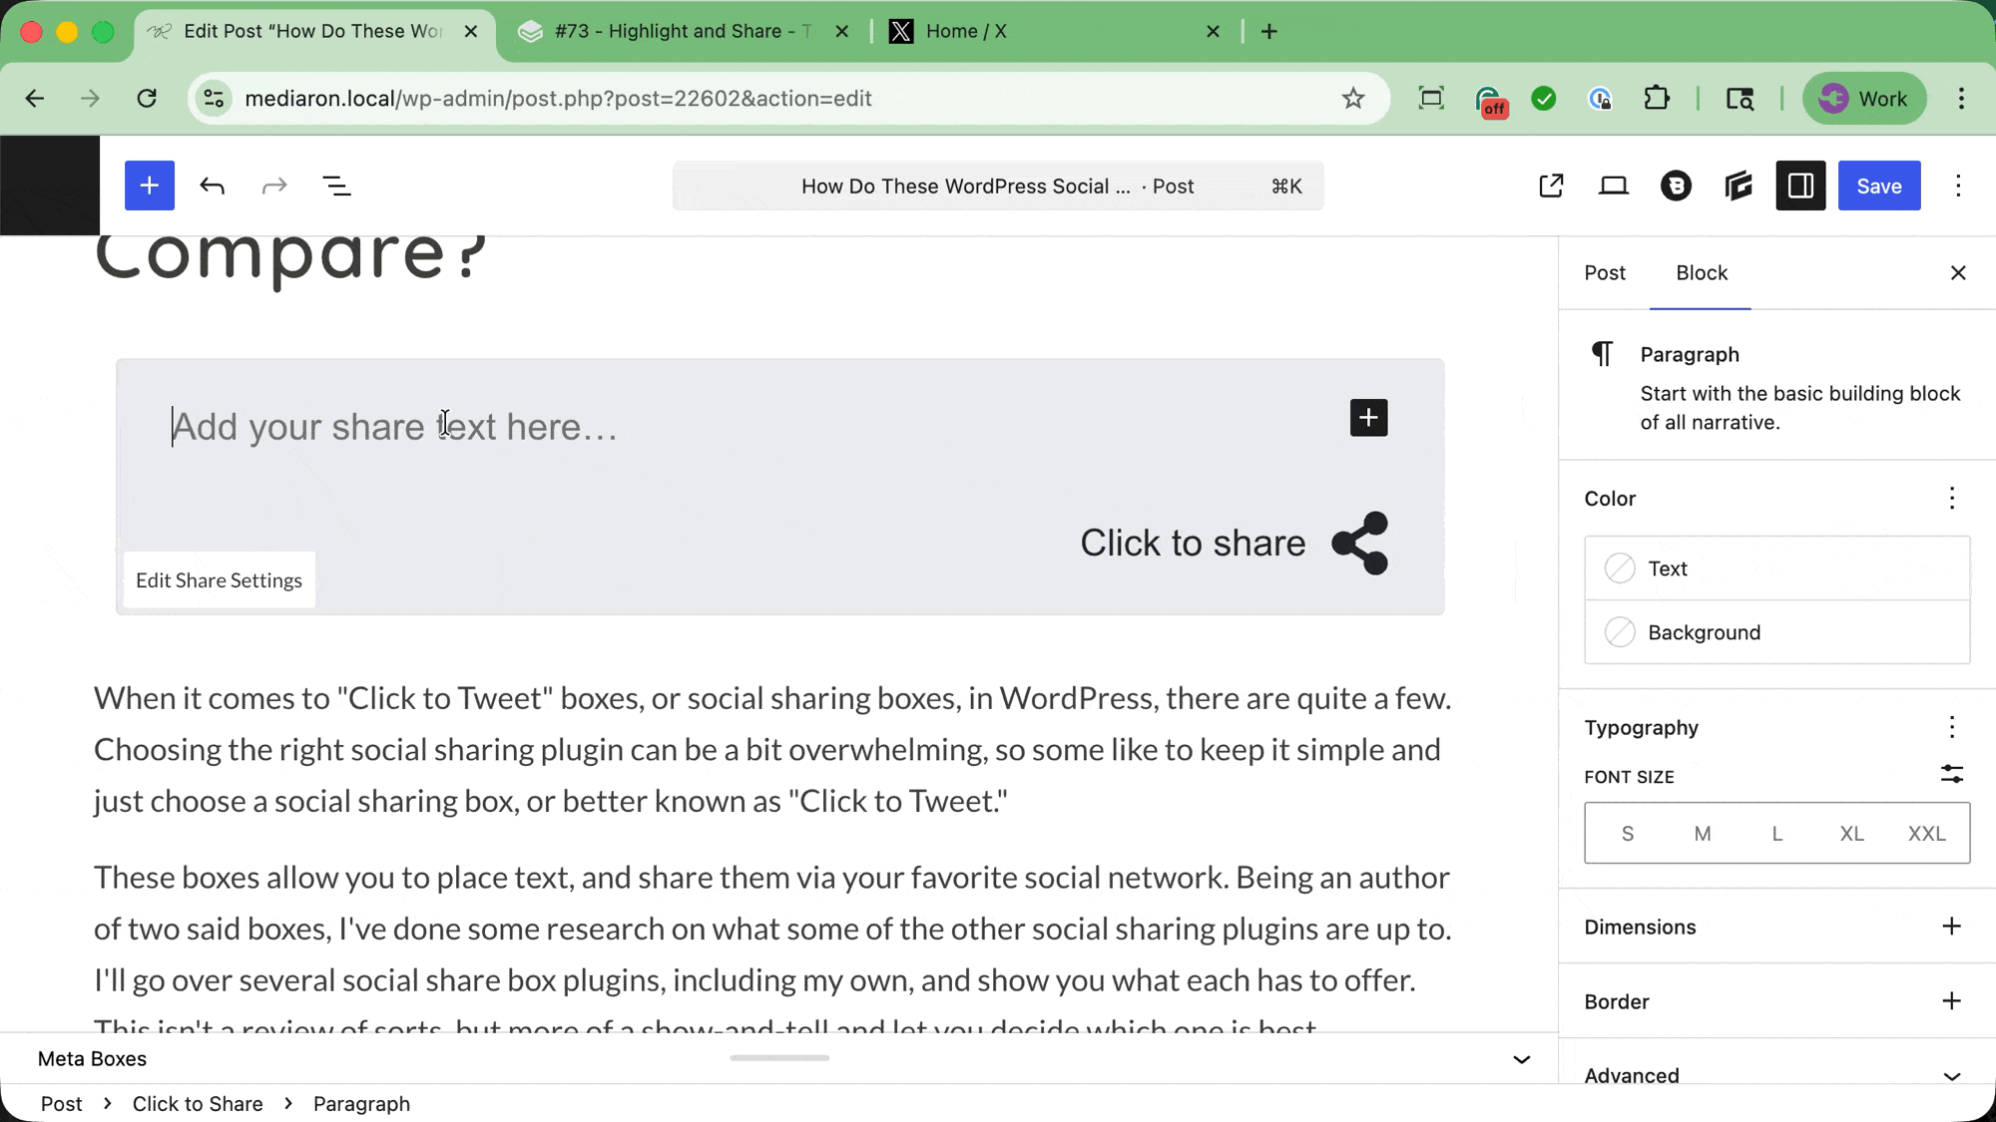Viewport: 1996px width, 1122px height.
Task: Select font size XL
Action: point(1852,834)
